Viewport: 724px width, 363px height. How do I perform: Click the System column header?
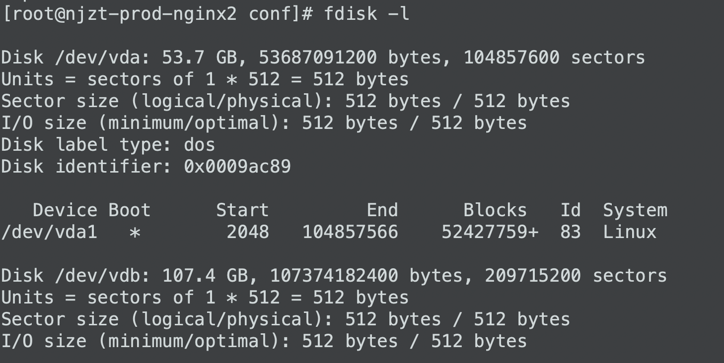click(635, 210)
